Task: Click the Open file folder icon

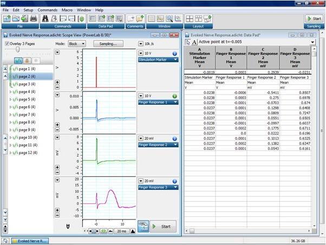Action: 16,19
